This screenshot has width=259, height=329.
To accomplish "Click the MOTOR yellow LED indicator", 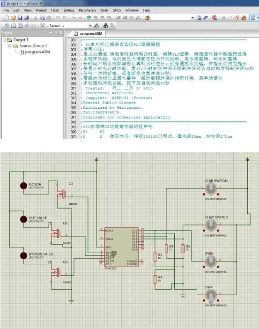I will [23, 186].
